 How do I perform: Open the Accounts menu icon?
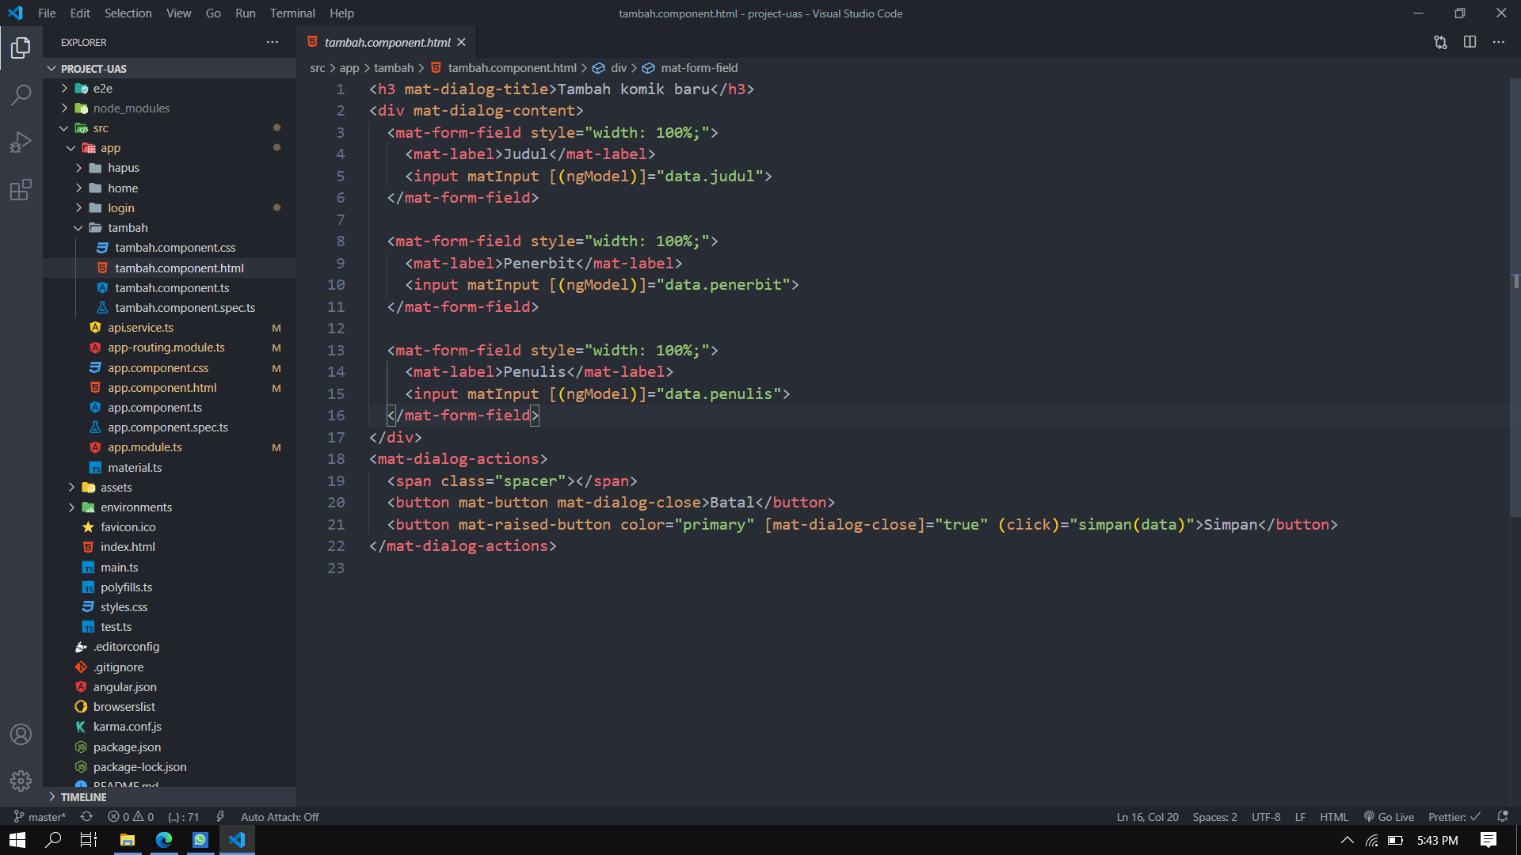[x=21, y=735]
